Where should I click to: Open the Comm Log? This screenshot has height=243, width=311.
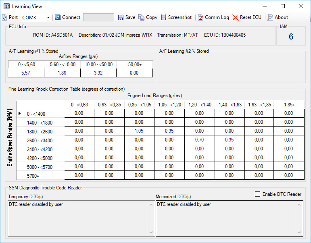point(217,17)
